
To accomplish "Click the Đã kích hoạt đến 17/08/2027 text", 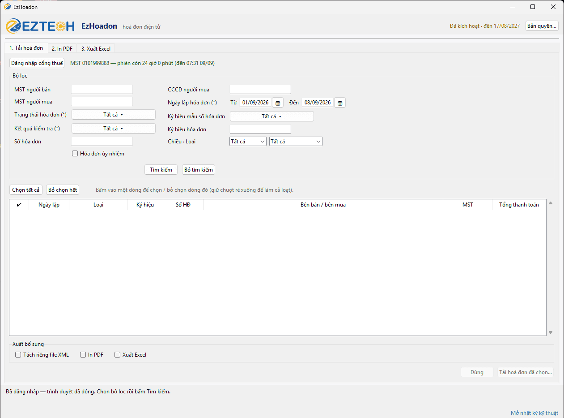I will pyautogui.click(x=485, y=26).
